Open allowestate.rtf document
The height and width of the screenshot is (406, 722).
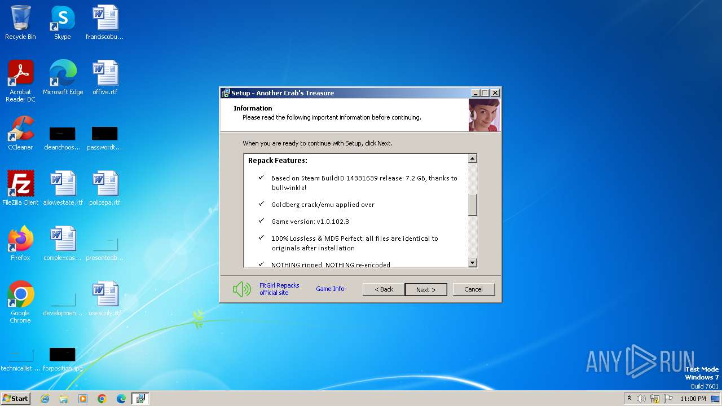click(63, 188)
